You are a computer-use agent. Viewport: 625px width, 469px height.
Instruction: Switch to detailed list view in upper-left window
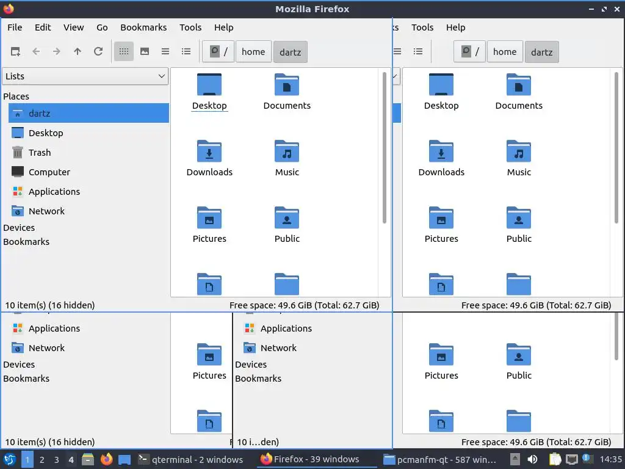coord(186,51)
